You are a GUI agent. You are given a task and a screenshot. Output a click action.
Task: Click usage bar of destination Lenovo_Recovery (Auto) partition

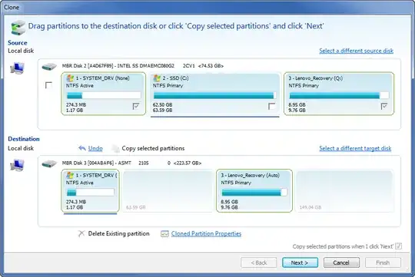pyautogui.click(x=254, y=192)
